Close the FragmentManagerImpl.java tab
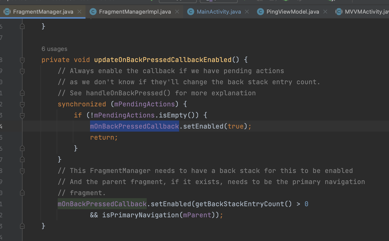 coord(177,11)
